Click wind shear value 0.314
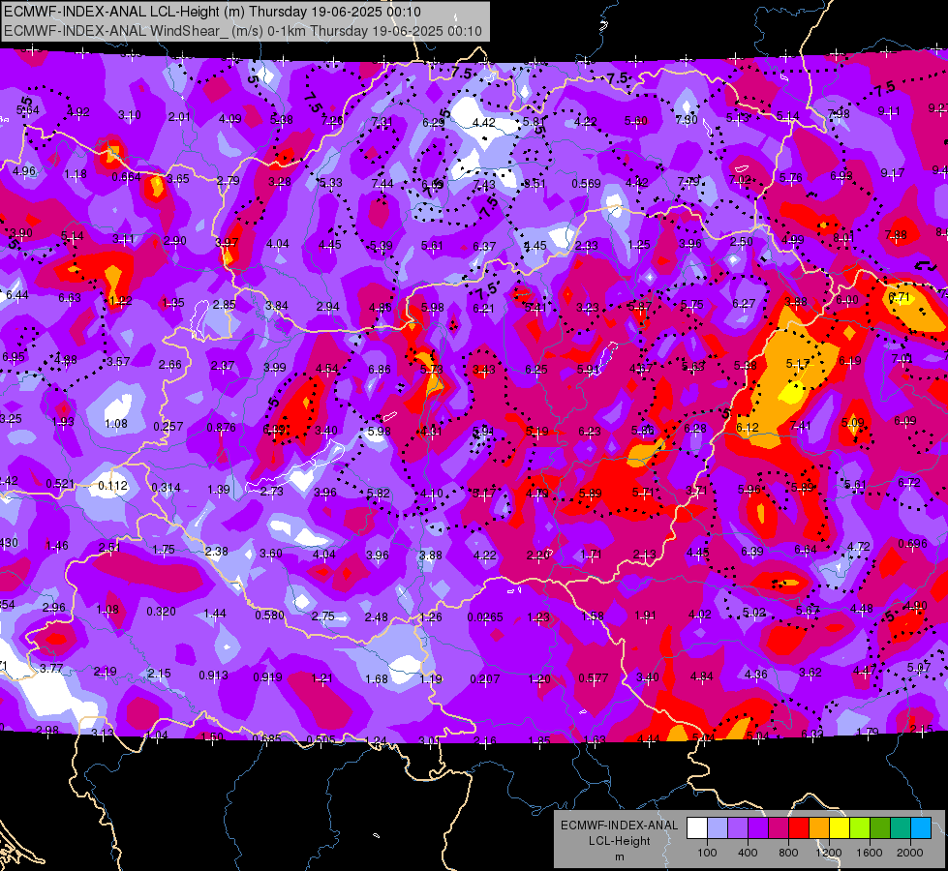The height and width of the screenshot is (871, 948). (x=166, y=487)
